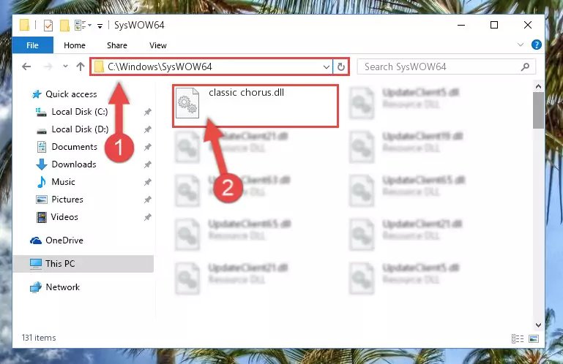Click pin icon beside Local Disk (C:)
Screen dimensions: 563x364
pos(148,113)
